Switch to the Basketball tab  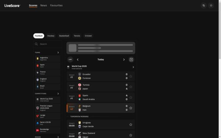pyautogui.click(x=64, y=36)
